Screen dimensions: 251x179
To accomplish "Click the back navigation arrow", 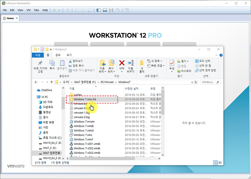I will (x=36, y=82).
